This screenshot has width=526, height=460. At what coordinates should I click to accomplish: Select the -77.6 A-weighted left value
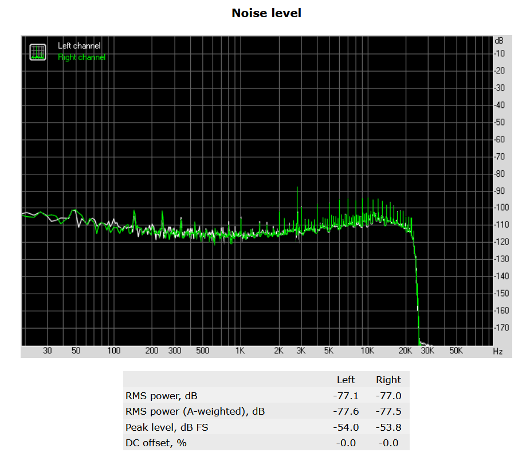346,411
